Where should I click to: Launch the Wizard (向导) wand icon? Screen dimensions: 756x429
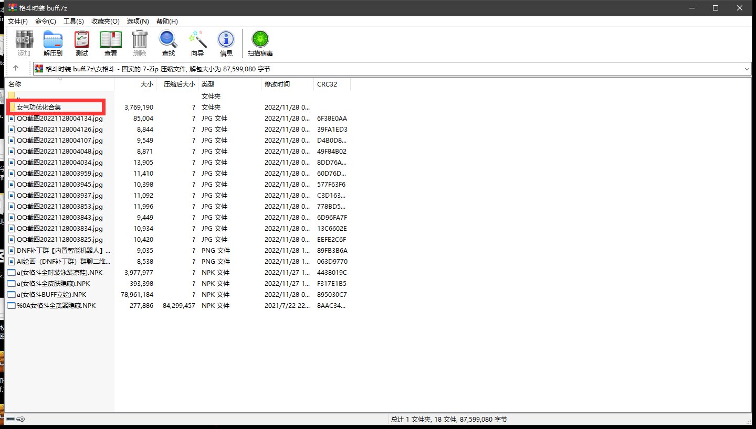[197, 43]
